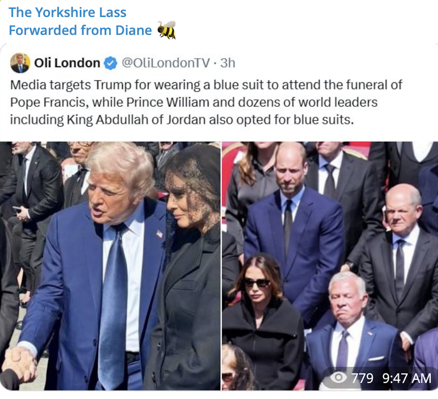
Task: Click the eye views icon
Action: coord(338,377)
